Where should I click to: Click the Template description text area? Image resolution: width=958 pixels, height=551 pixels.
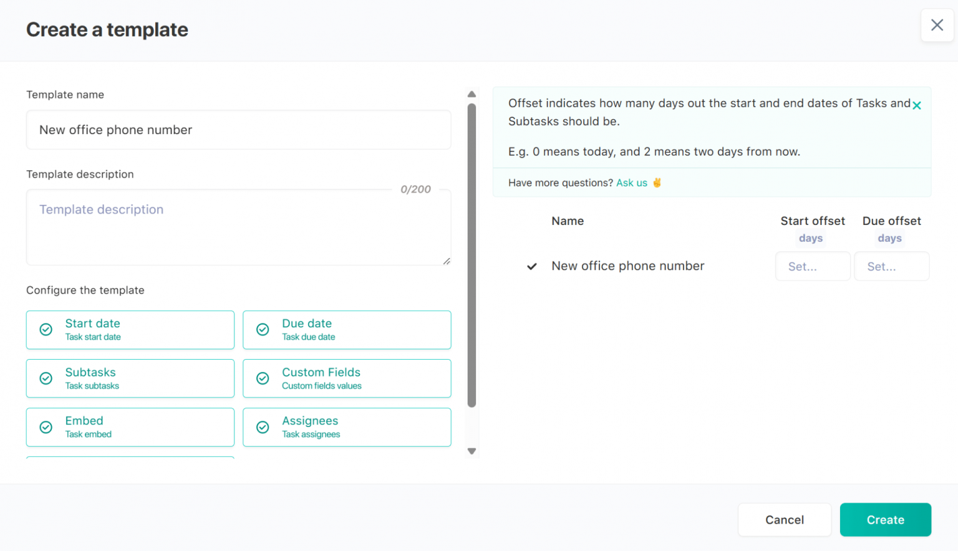coord(239,228)
